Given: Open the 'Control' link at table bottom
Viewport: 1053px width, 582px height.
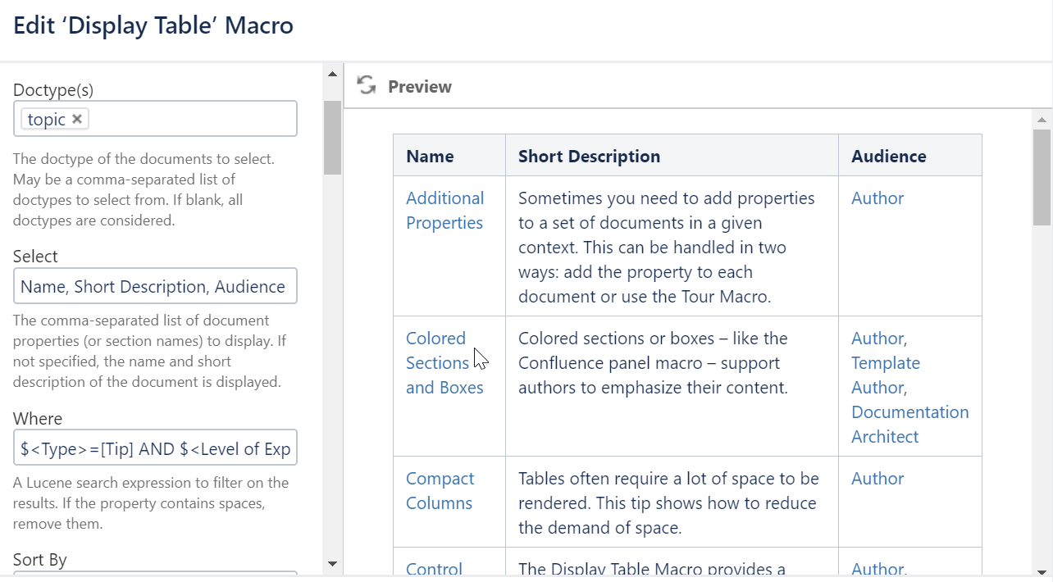Looking at the screenshot, I should (x=434, y=568).
